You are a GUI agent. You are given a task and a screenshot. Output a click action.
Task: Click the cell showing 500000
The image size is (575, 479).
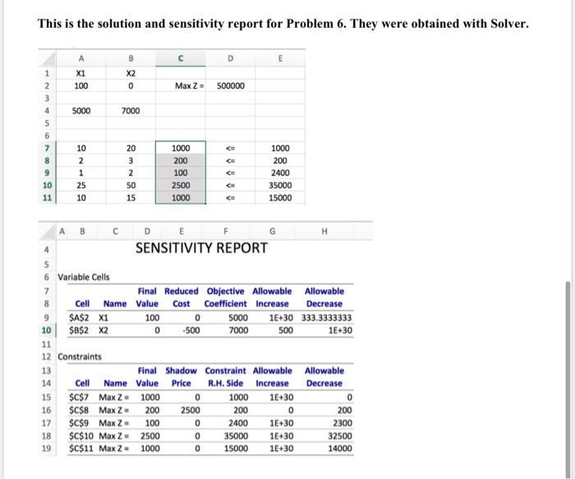230,85
